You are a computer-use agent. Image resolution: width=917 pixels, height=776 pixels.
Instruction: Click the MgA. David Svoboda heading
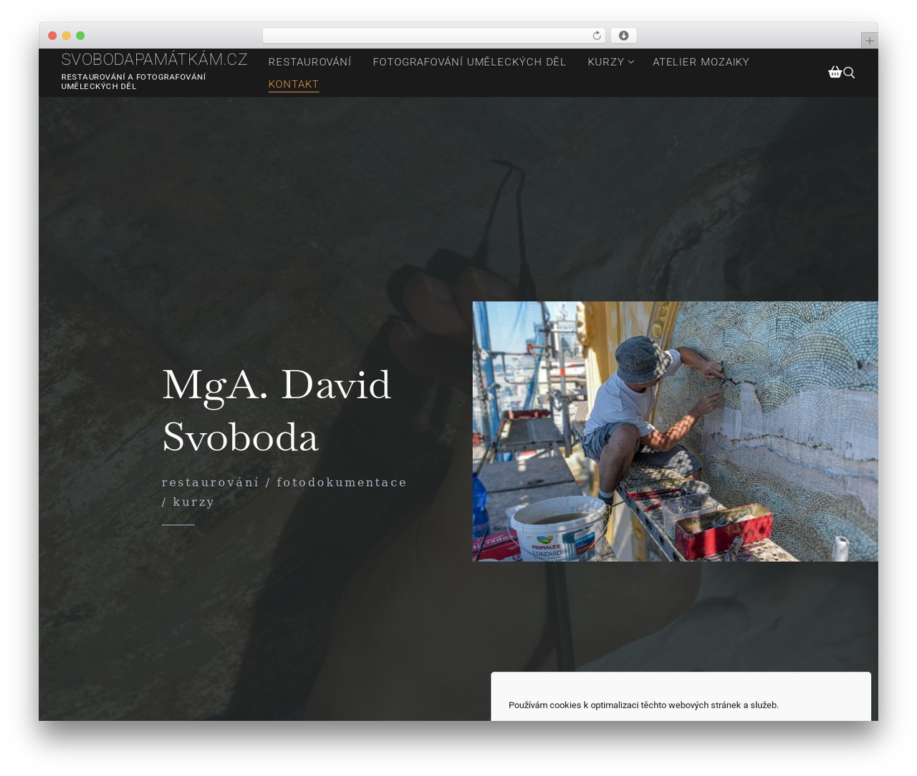[277, 410]
